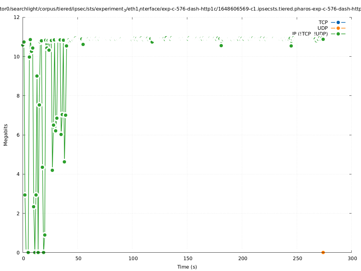This screenshot has height=271, width=361.
Task: Click the 100 tick label on the time axis
Action: [x=133, y=258]
